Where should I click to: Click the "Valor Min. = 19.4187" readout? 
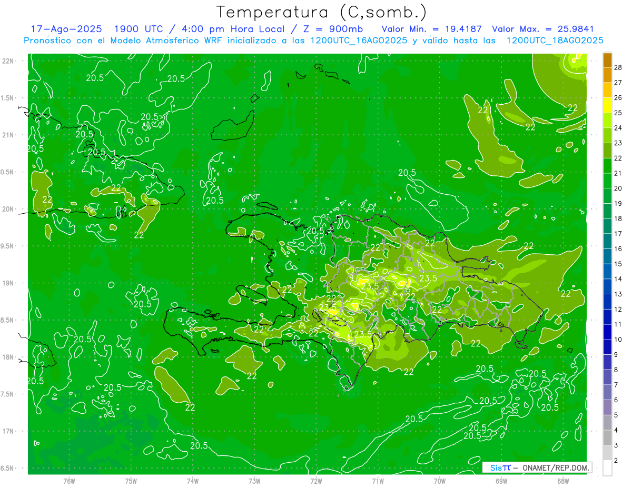pos(432,29)
